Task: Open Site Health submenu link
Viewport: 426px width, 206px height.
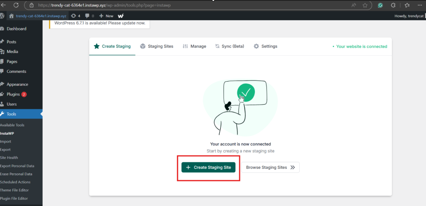Action: (9, 158)
